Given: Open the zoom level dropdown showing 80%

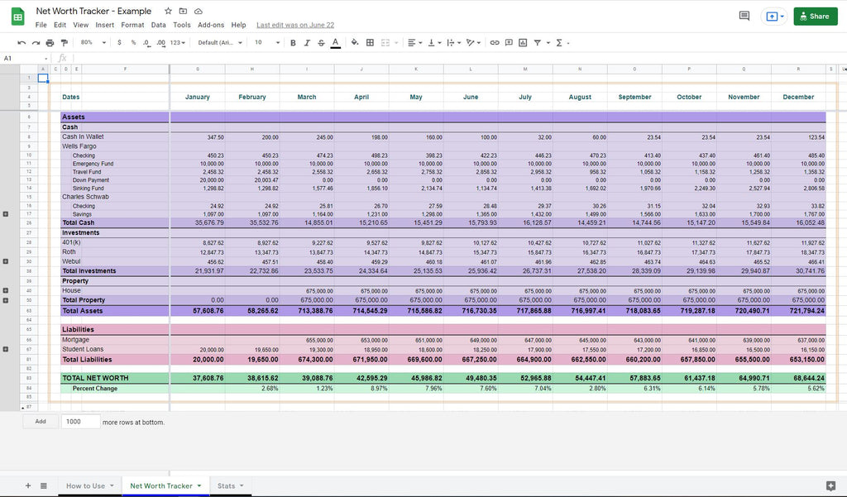Looking at the screenshot, I should click(93, 42).
